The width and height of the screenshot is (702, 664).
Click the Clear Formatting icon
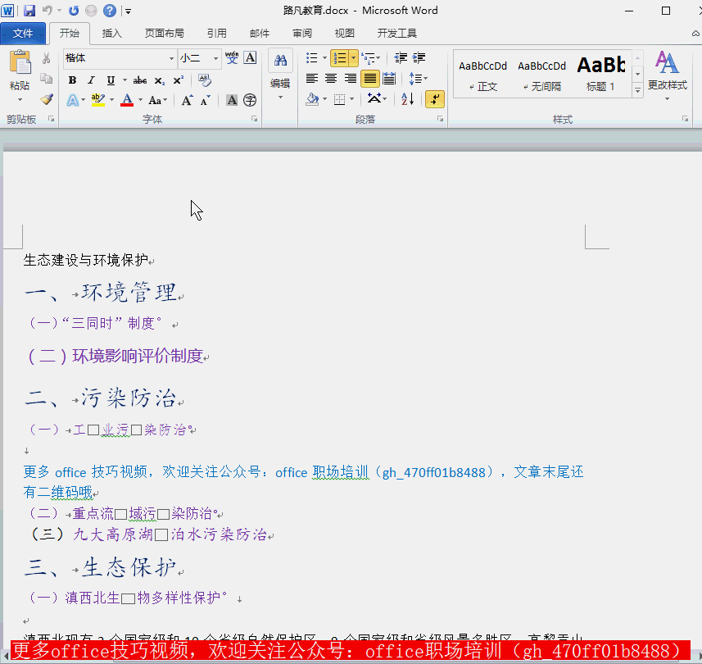click(x=205, y=80)
